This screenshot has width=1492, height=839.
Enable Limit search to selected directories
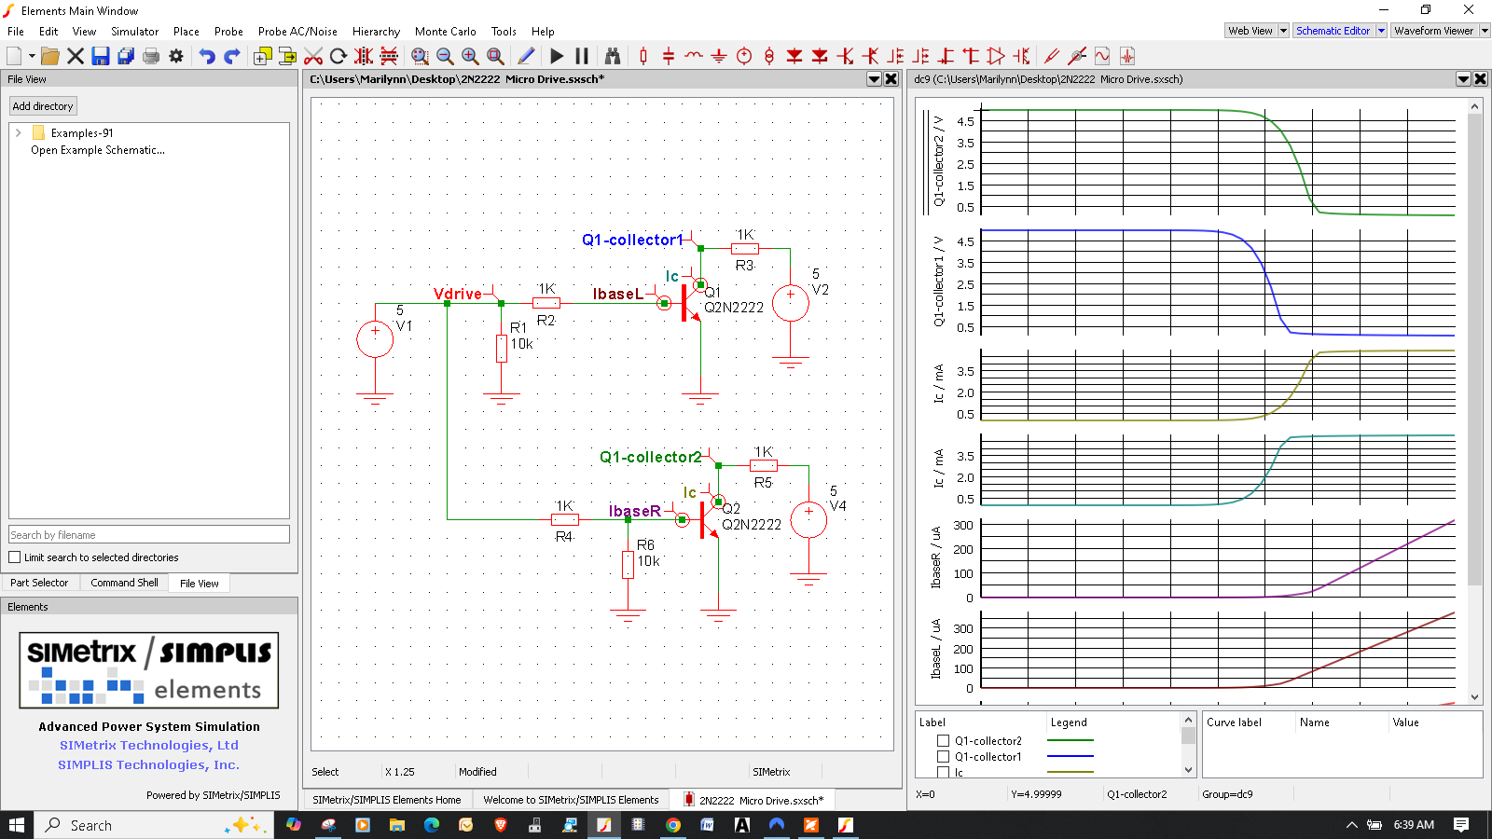(15, 557)
